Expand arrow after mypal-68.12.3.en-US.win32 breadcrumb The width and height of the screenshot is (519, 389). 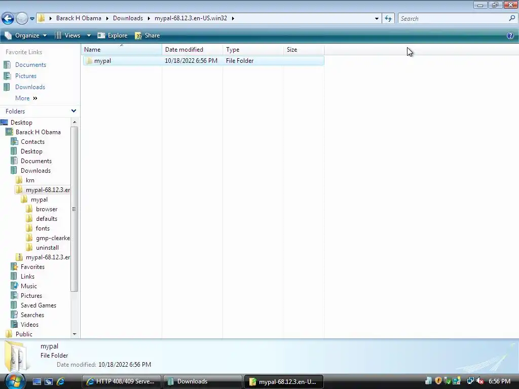233,18
